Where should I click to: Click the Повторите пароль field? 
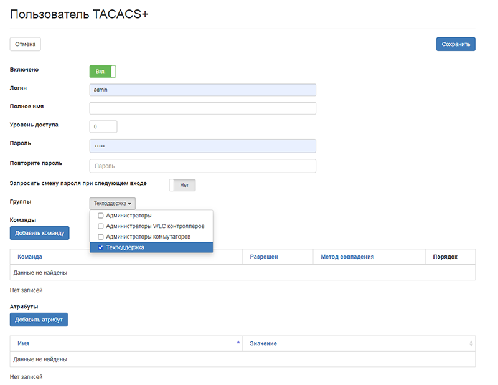click(202, 166)
